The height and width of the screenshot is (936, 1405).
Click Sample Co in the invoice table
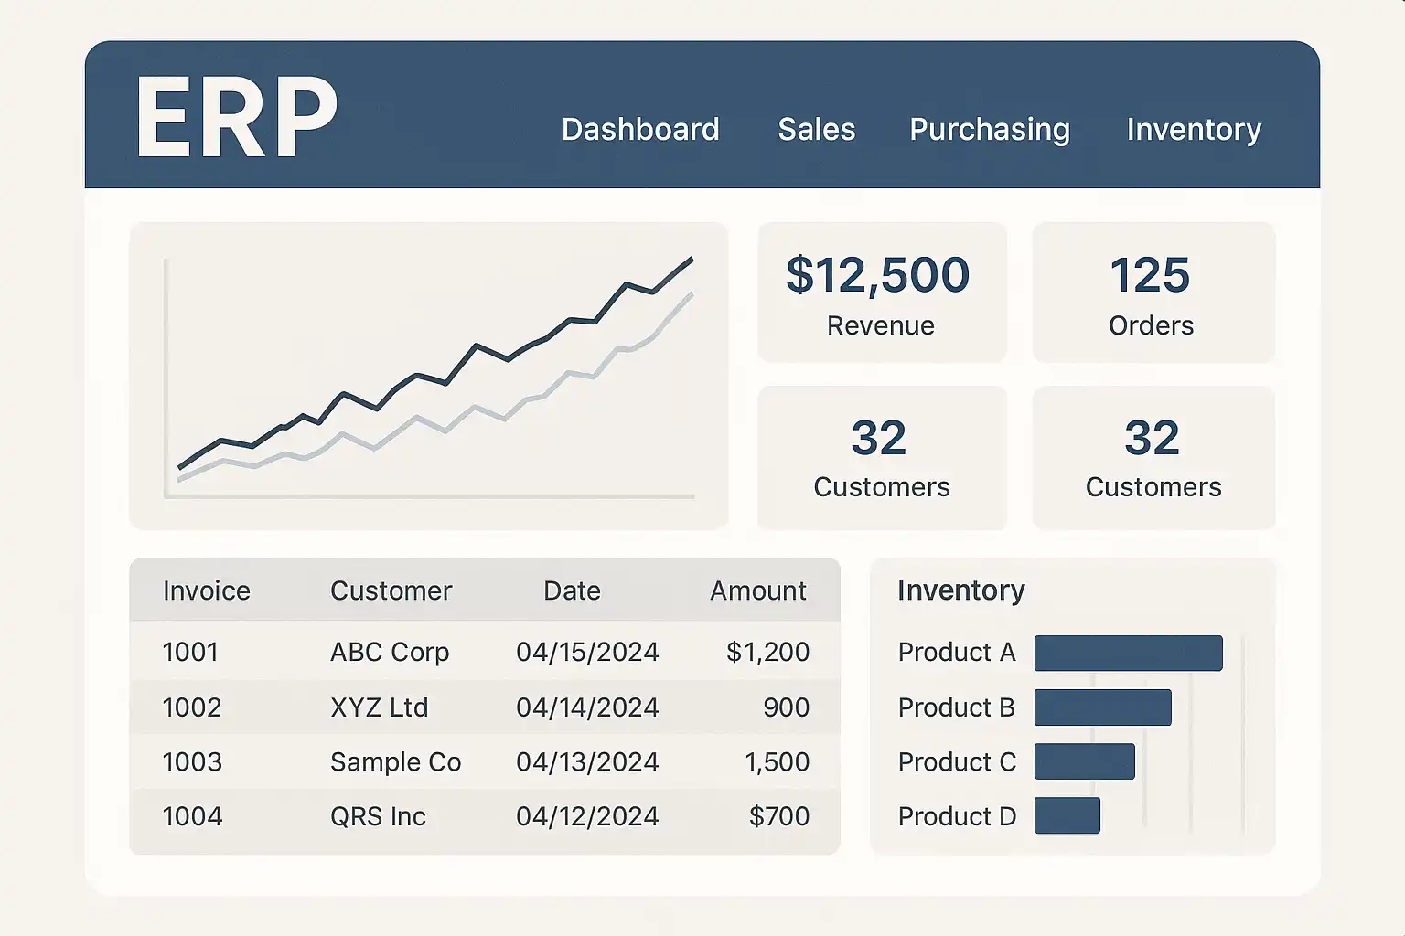(x=395, y=762)
